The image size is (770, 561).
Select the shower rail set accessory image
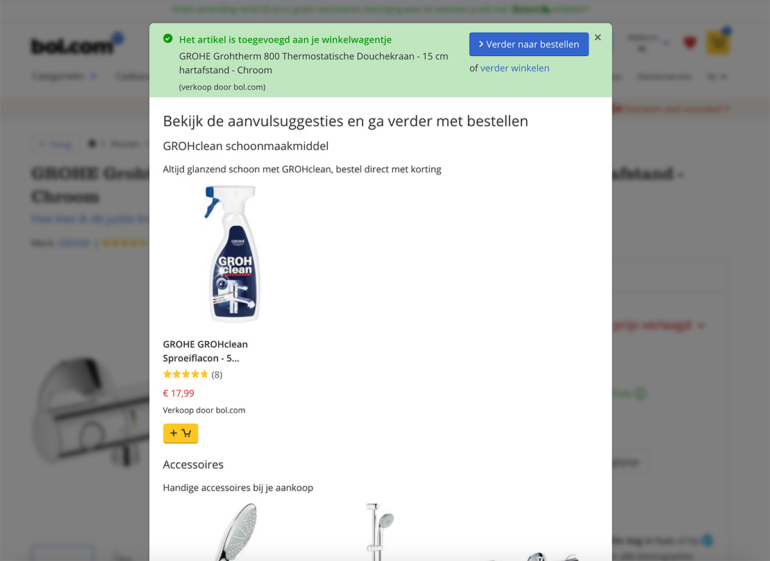pyautogui.click(x=378, y=532)
